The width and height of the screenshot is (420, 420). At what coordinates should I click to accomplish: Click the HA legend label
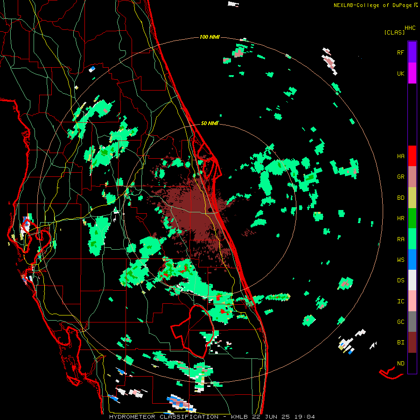click(400, 156)
